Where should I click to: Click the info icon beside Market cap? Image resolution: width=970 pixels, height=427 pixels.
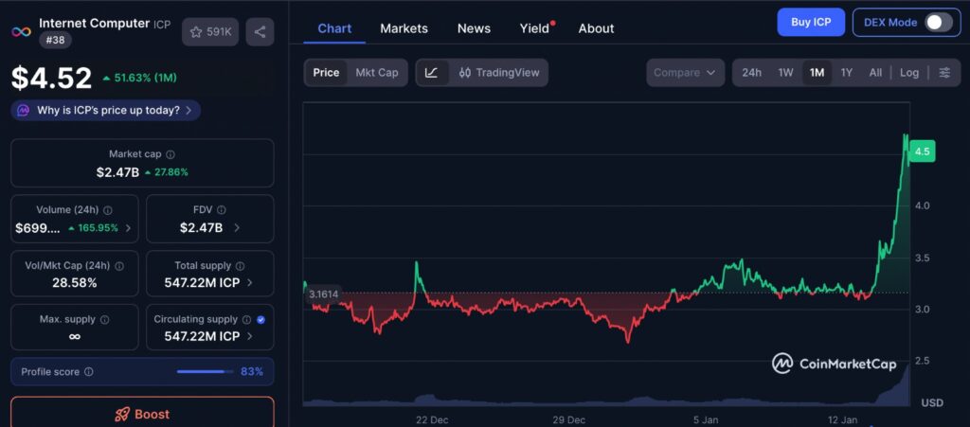pyautogui.click(x=171, y=154)
